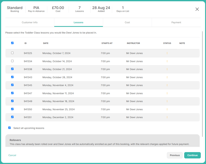
Task: Toggle the header select-all checkbox
Action: click(12, 43)
